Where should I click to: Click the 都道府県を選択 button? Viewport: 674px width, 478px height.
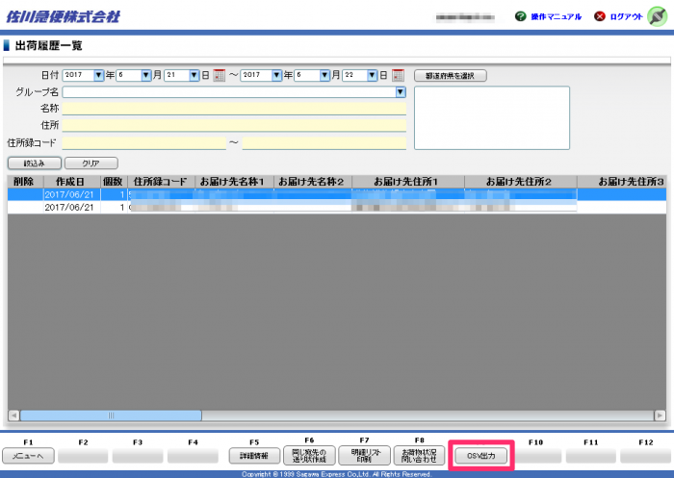450,76
